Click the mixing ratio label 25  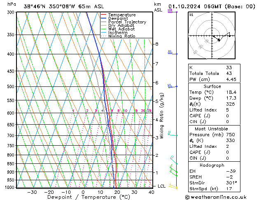point(149,111)
